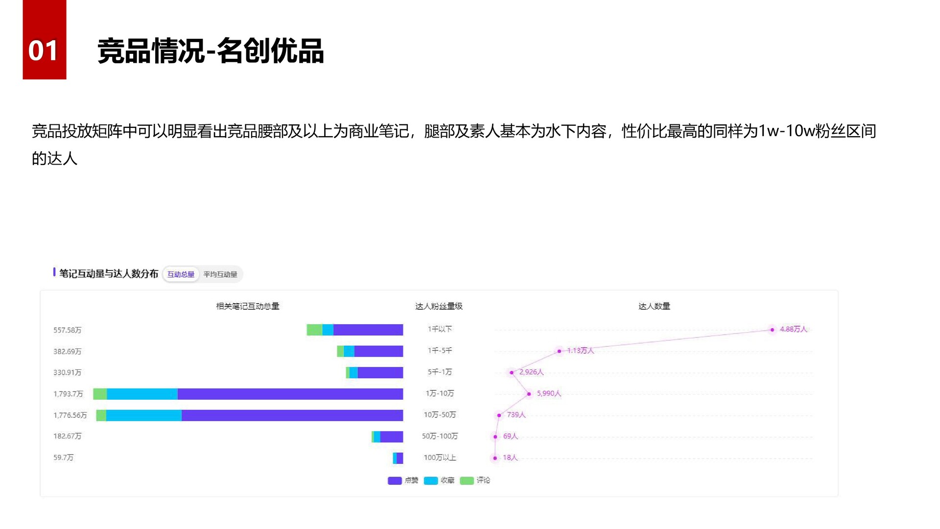This screenshot has height=529, width=940.
Task: Click the 达人粉丝量级 column header
Action: pyautogui.click(x=439, y=306)
